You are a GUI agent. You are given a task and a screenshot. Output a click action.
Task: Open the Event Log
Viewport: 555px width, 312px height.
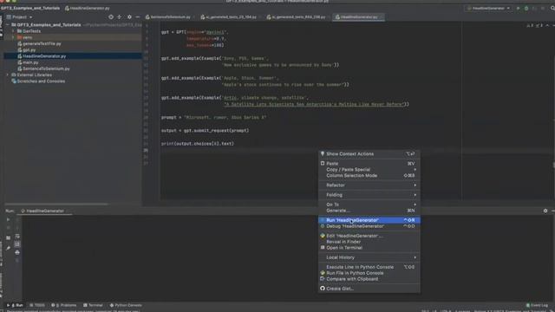click(537, 305)
